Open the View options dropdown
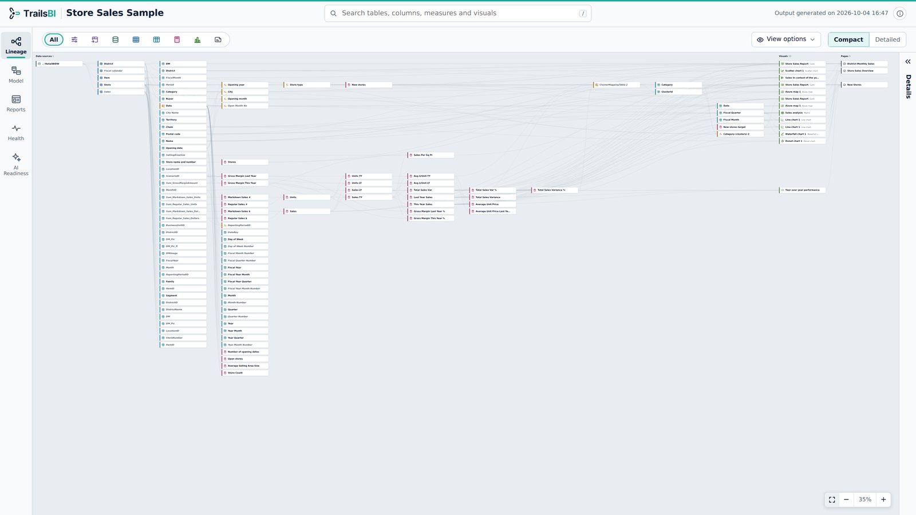The height and width of the screenshot is (515, 916). (x=786, y=39)
